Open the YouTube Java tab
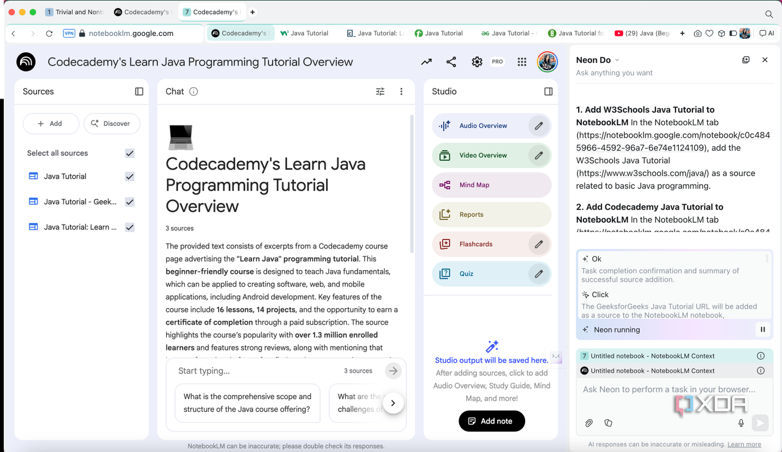This screenshot has height=452, width=782. [x=642, y=33]
